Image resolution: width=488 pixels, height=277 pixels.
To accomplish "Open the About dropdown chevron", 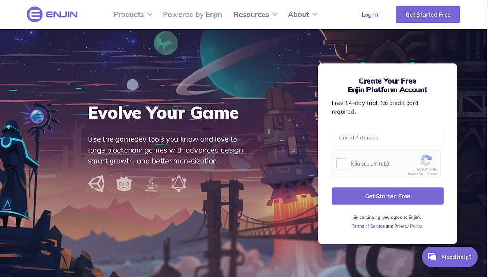I will [315, 15].
